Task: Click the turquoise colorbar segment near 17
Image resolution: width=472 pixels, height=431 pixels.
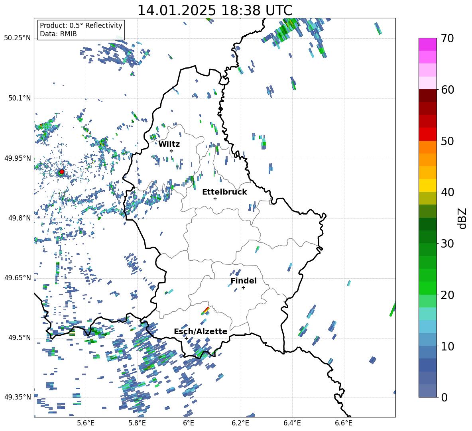Action: coord(428,314)
